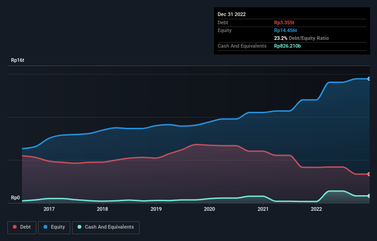Viewport: 377px width, 241px height.
Task: Click the Dec 31 2022 tooltip date
Action: pyautogui.click(x=231, y=14)
